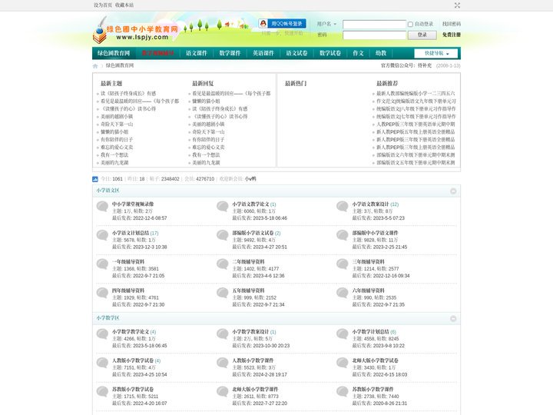Click the forum icon beside 二年级辅导资料
553x415 pixels.
223,264
